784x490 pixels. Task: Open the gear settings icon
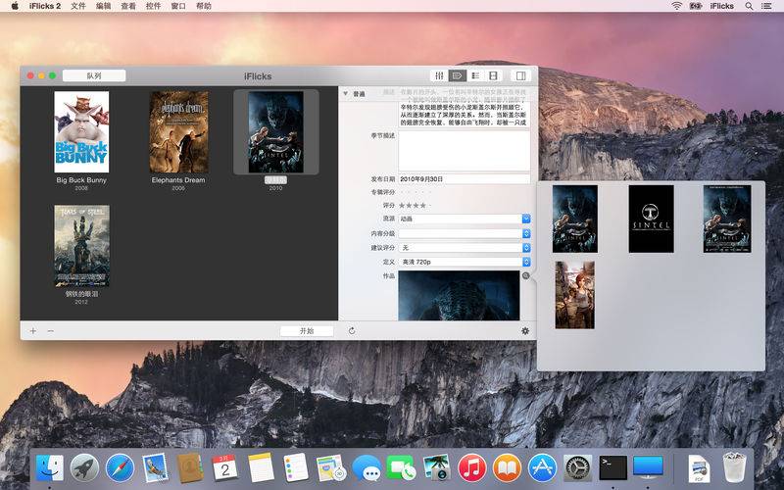[x=525, y=331]
